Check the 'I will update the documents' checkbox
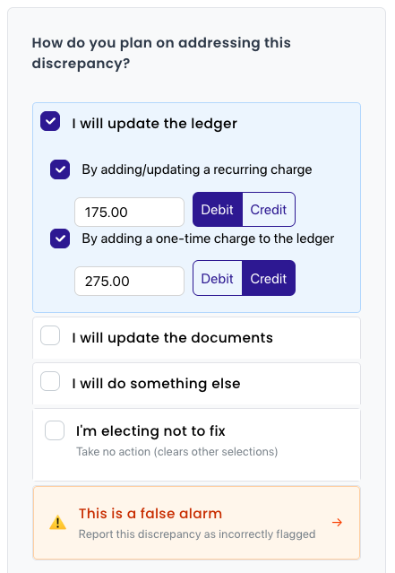The height and width of the screenshot is (573, 395). 50,335
